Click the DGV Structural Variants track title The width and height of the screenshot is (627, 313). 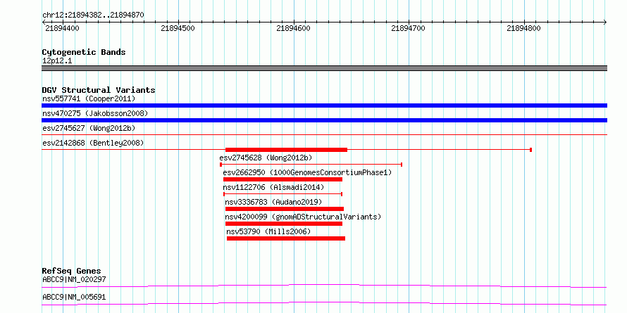click(x=99, y=90)
